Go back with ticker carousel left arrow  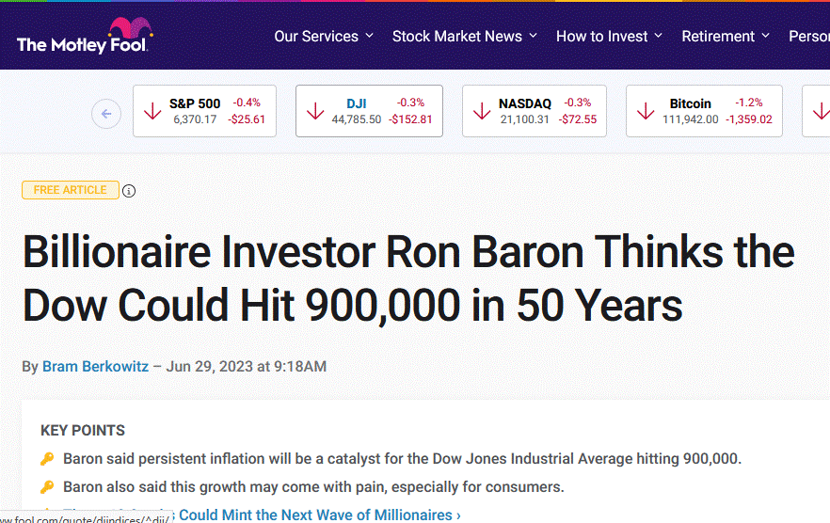click(x=106, y=114)
